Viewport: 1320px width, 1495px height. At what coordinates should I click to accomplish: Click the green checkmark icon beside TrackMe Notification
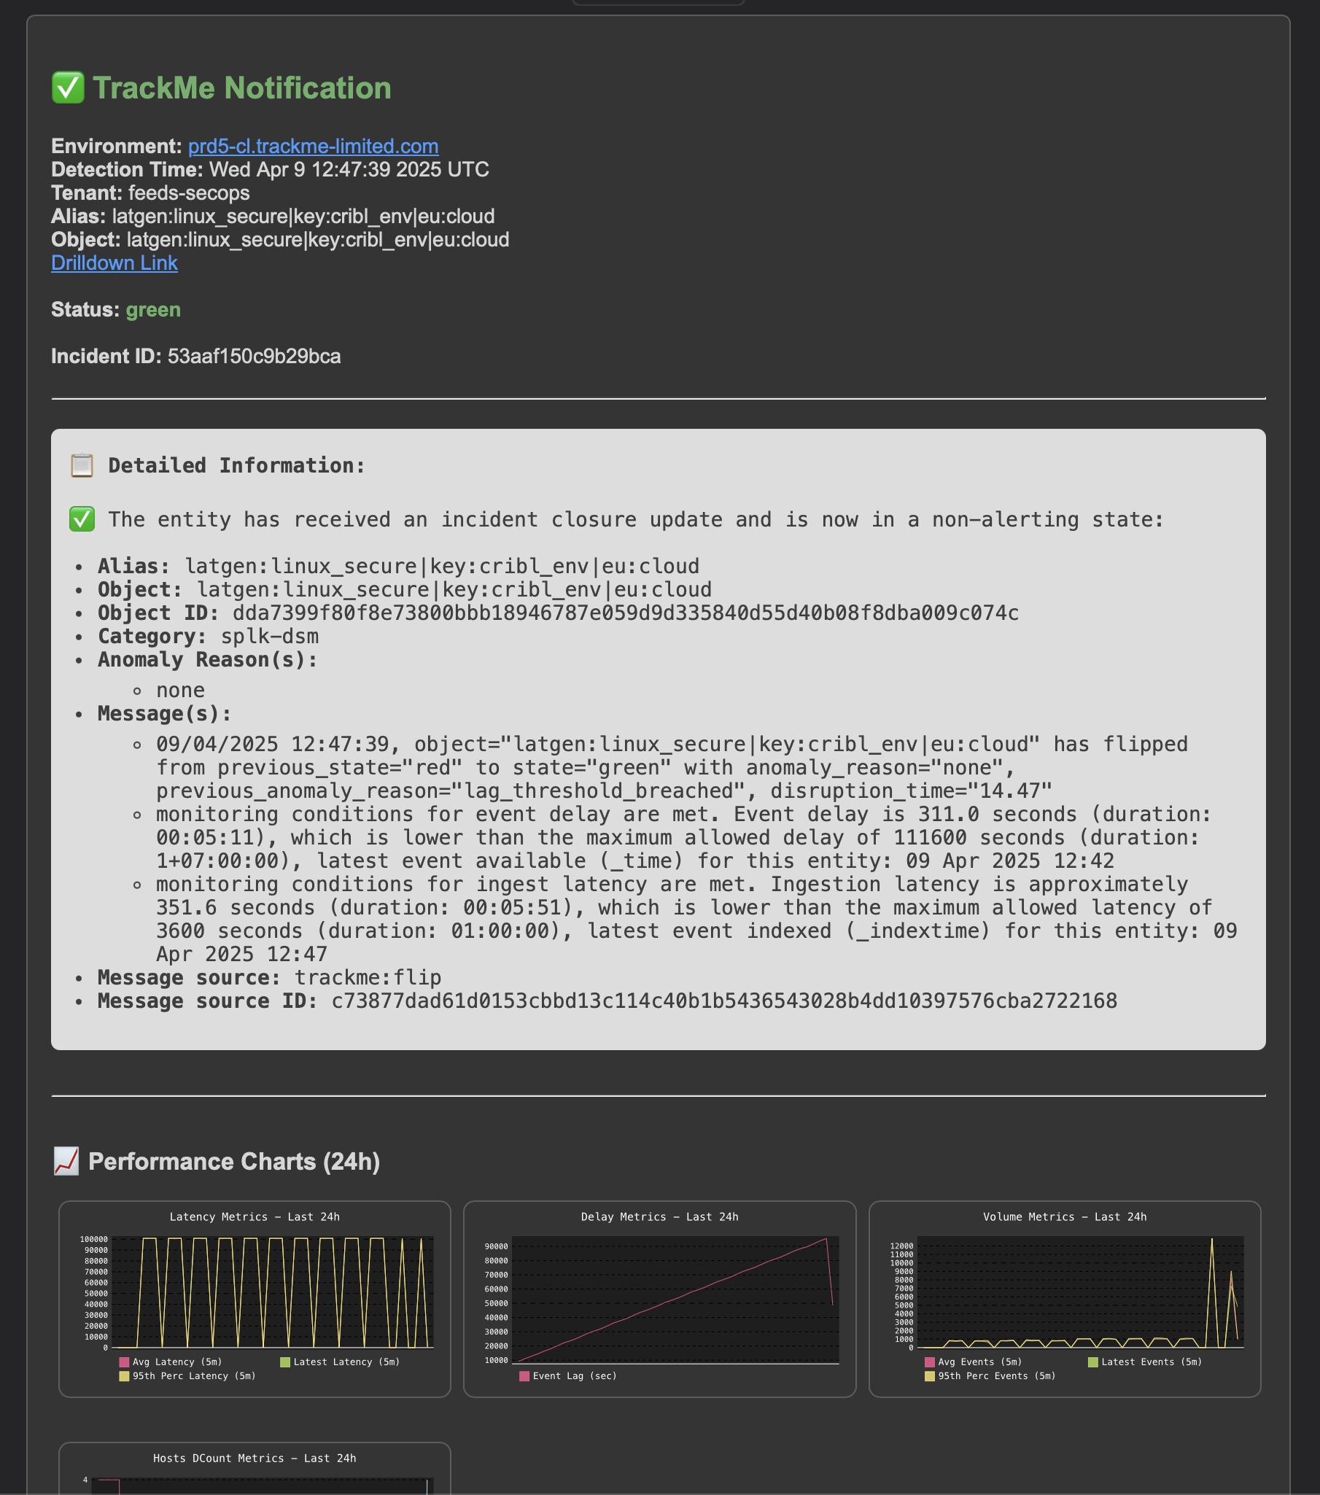[68, 88]
